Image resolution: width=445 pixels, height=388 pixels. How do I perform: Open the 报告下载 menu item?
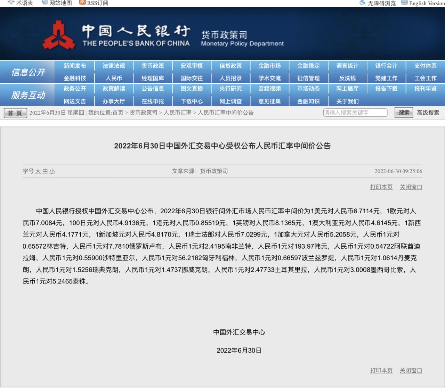[386, 89]
